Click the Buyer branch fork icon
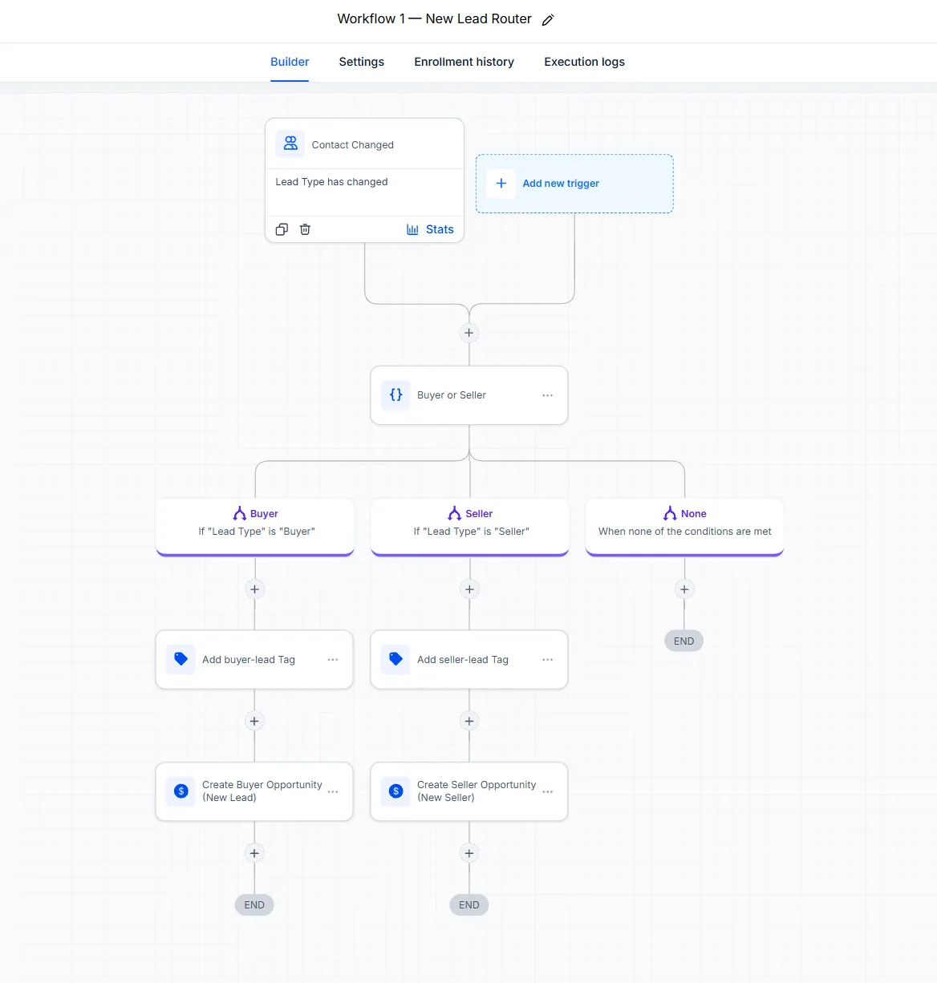Viewport: 937px width, 983px height. coord(240,513)
